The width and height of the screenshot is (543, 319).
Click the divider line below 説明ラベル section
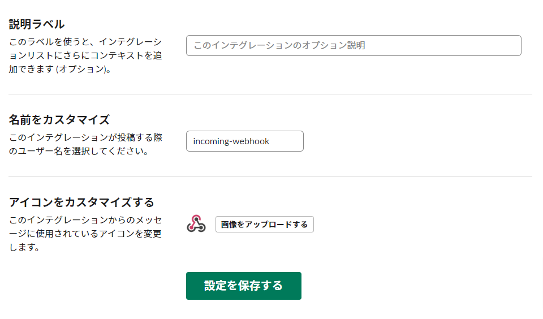[270, 94]
